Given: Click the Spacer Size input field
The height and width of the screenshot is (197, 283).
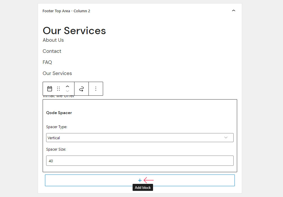Looking at the screenshot, I should click(140, 161).
